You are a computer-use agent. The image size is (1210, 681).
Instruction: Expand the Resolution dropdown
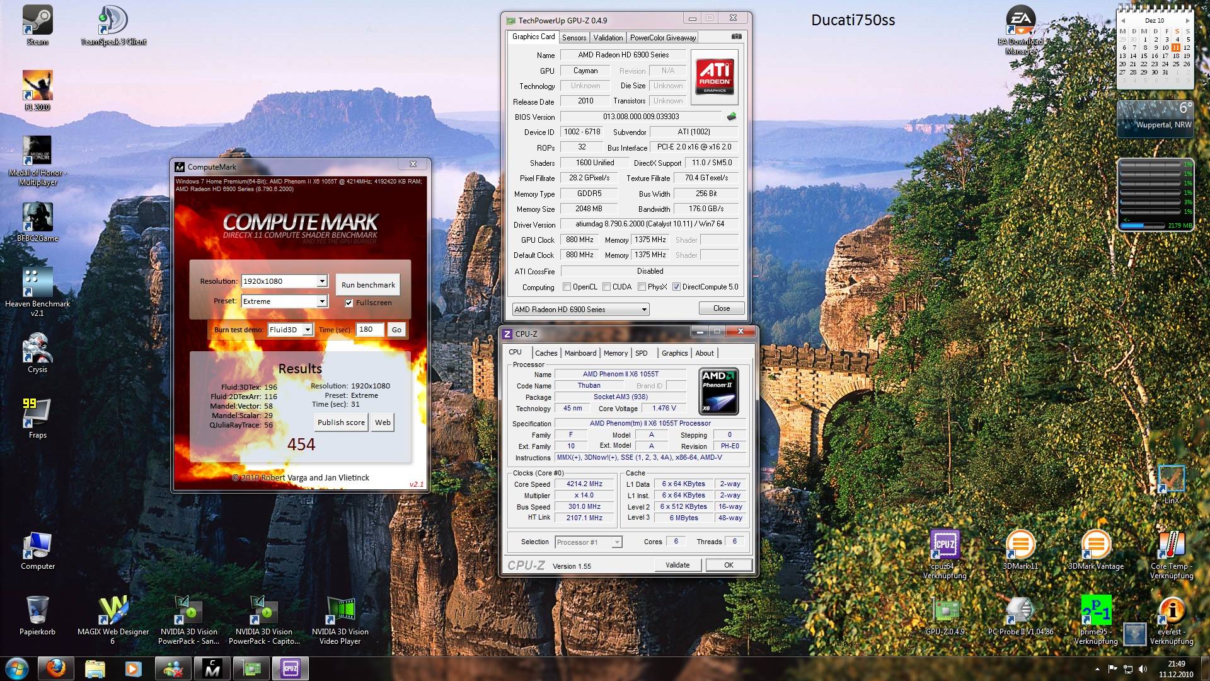tap(322, 281)
